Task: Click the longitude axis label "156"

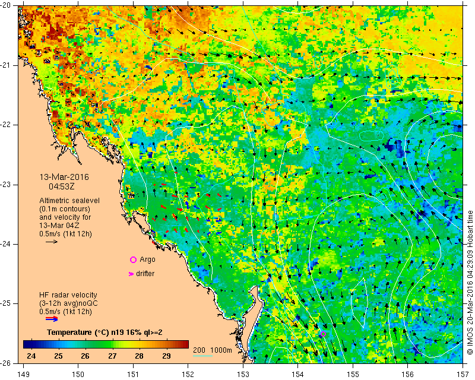Action: point(408,375)
